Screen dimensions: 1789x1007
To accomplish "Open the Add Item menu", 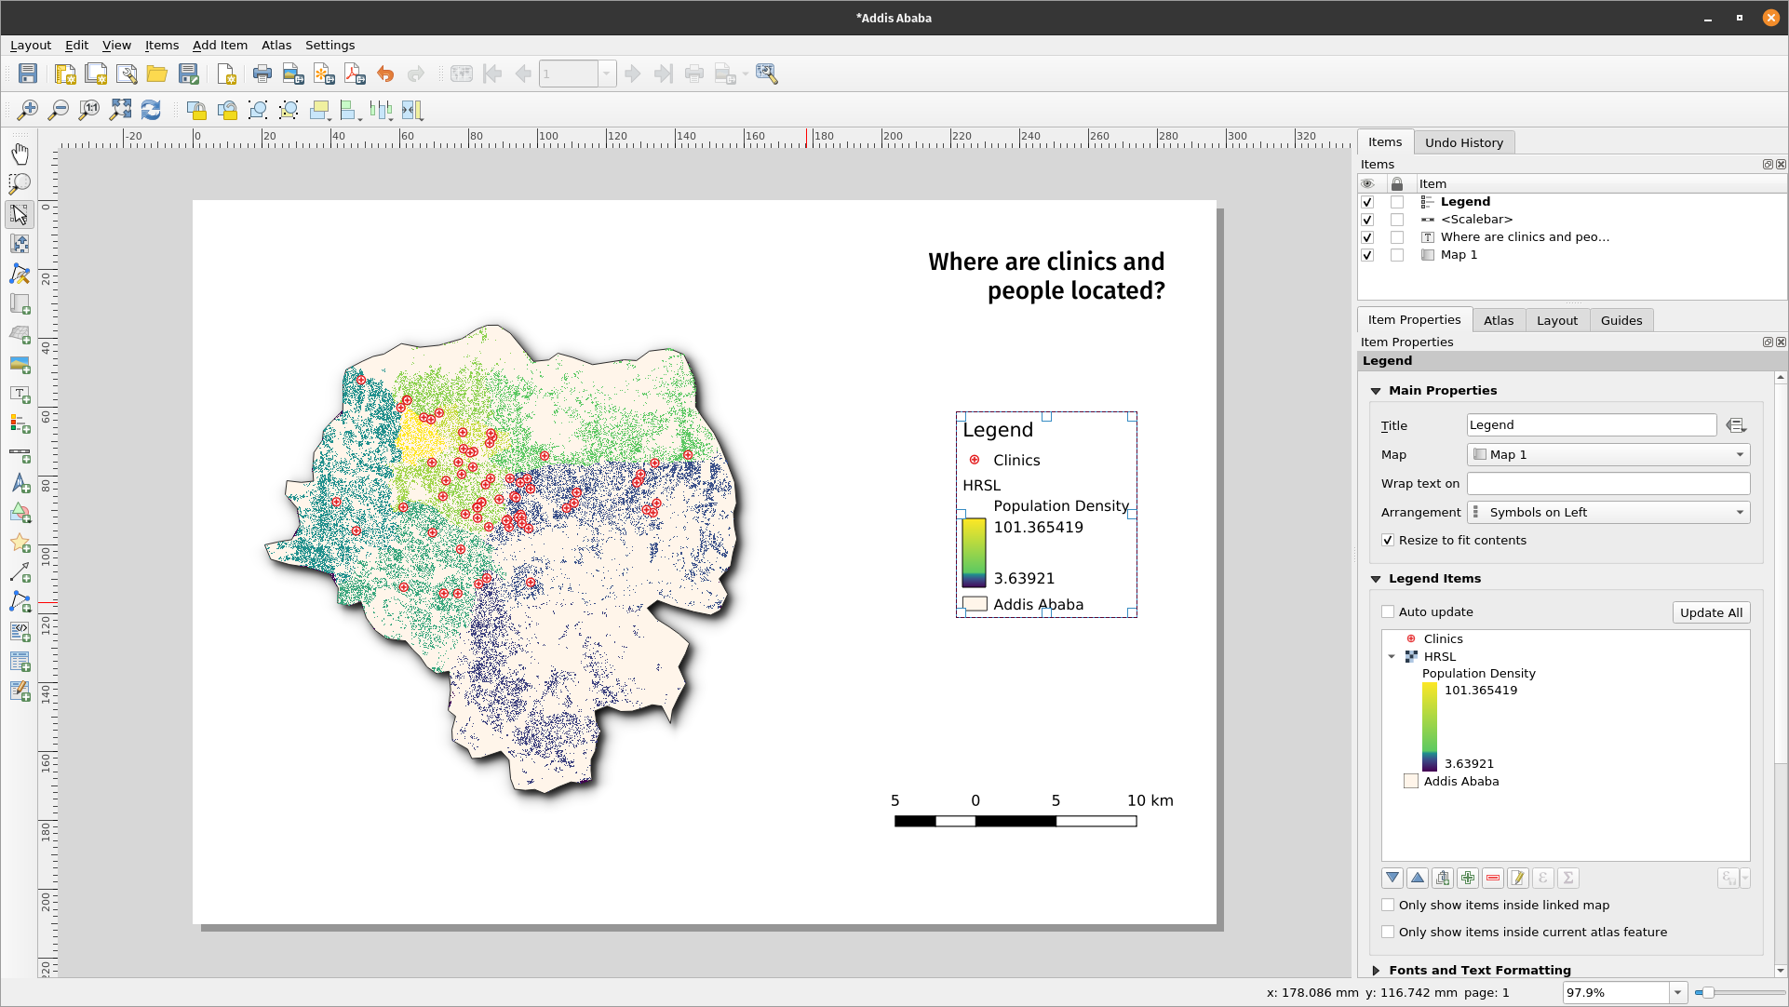I will 220,45.
